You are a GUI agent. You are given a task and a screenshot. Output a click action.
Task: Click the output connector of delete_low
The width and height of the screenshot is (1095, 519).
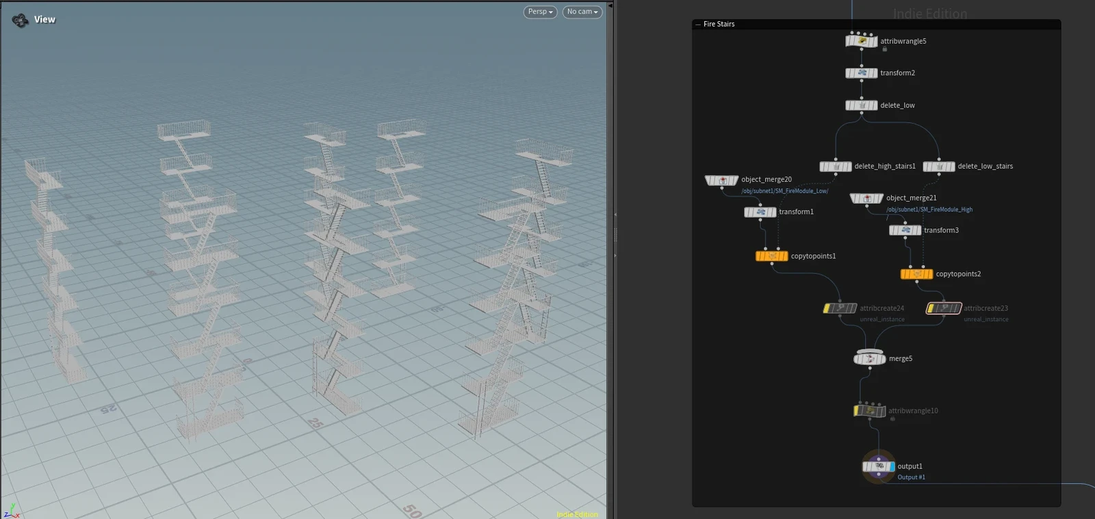pyautogui.click(x=862, y=112)
